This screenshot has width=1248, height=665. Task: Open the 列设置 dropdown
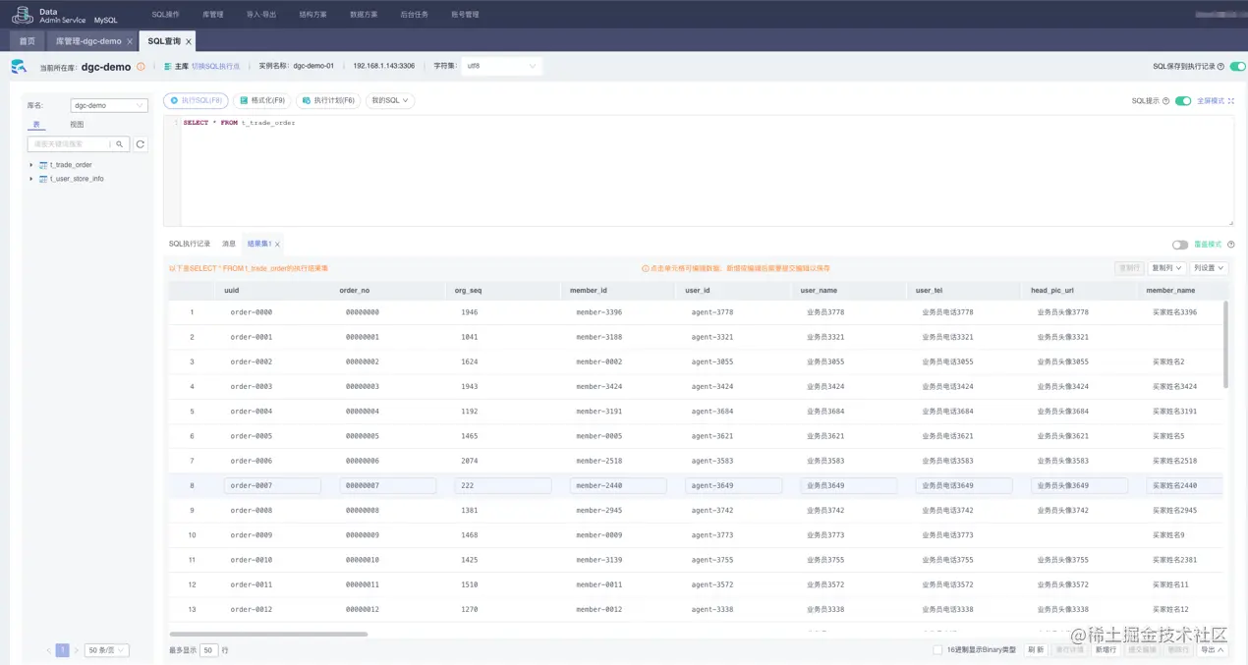(x=1209, y=267)
